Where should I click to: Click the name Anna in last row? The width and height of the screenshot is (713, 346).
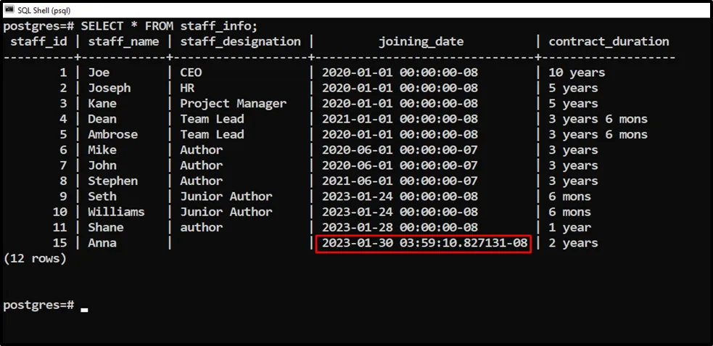point(102,243)
